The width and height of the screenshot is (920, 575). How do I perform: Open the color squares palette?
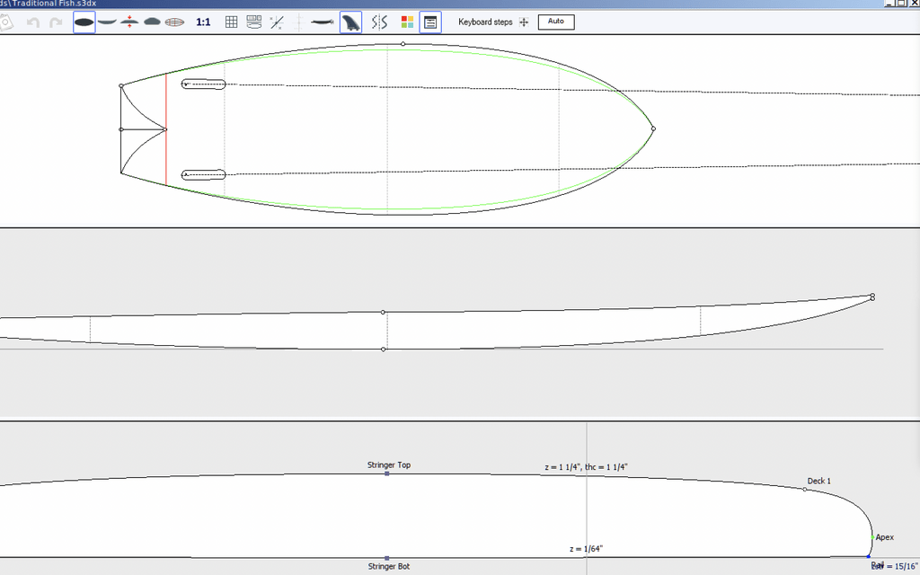tap(407, 22)
